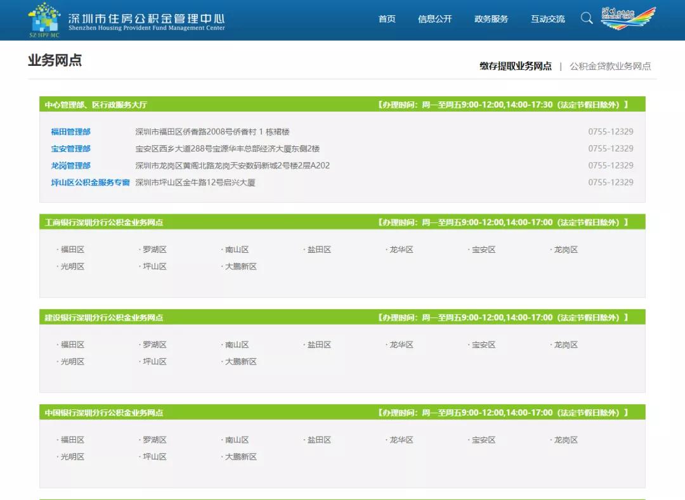The height and width of the screenshot is (500, 685).
Task: Open the 首页 menu item
Action: (x=387, y=19)
